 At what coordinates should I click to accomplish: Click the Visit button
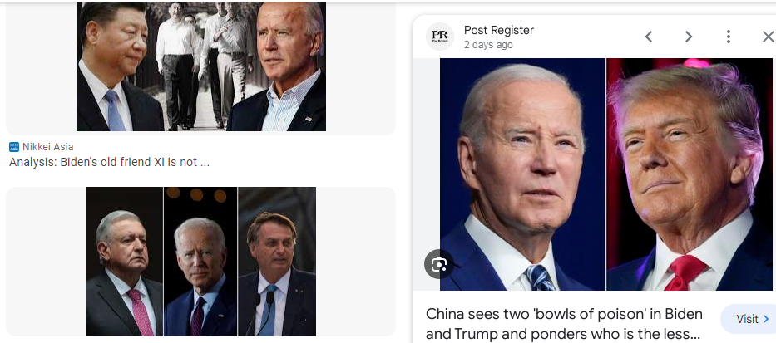[749, 319]
